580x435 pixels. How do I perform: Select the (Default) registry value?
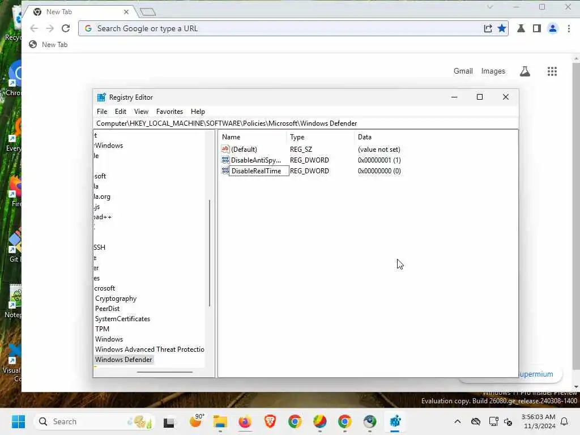click(x=244, y=150)
